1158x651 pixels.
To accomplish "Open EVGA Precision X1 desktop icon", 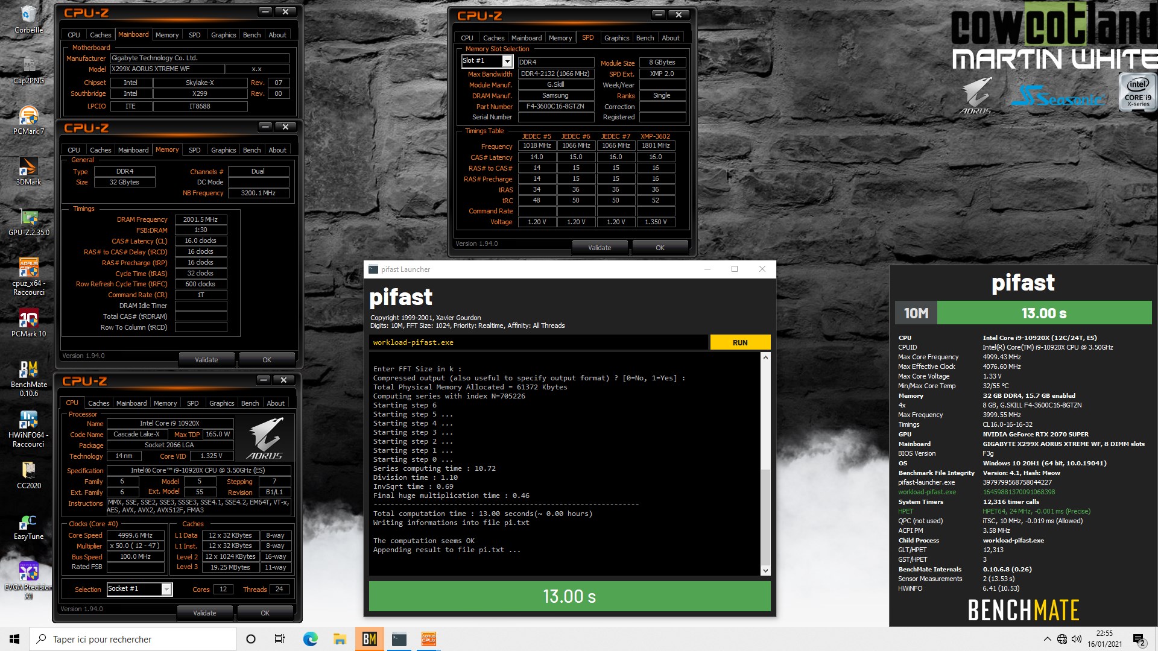I will (x=28, y=580).
